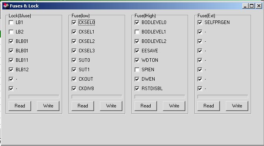264x146 pixels.
Task: Enable the SPIEN fuse checkbox
Action: tap(137, 70)
